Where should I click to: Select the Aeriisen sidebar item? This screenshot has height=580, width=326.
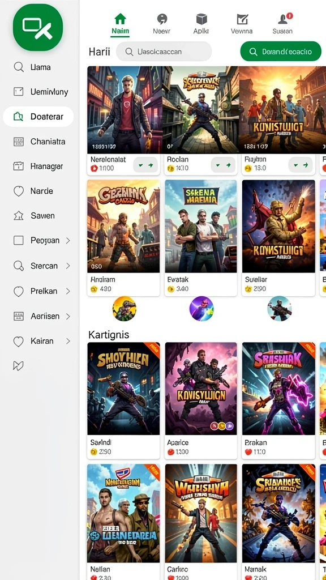[38, 316]
